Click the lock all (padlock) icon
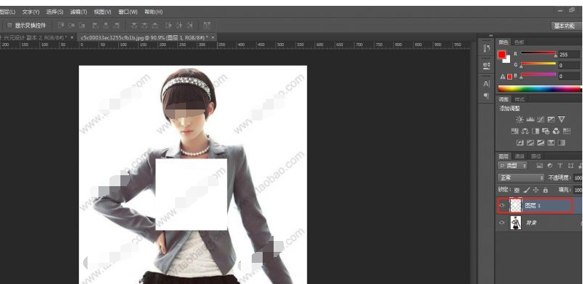 [x=546, y=190]
